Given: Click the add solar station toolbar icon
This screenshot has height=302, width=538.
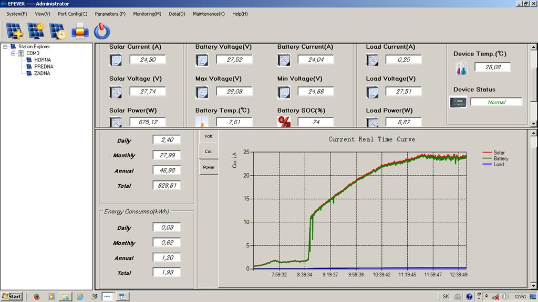Looking at the screenshot, I should [14, 31].
